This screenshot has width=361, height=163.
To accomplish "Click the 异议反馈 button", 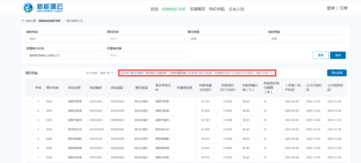I will [x=337, y=73].
